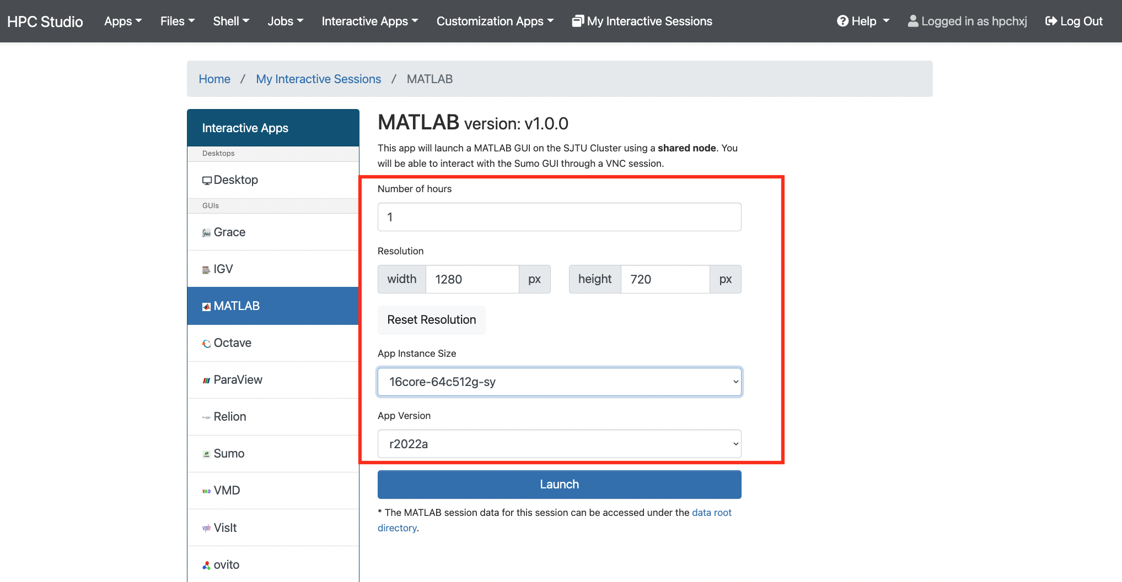Click the Interactive Apps sidebar header
Image resolution: width=1122 pixels, height=582 pixels.
(273, 128)
